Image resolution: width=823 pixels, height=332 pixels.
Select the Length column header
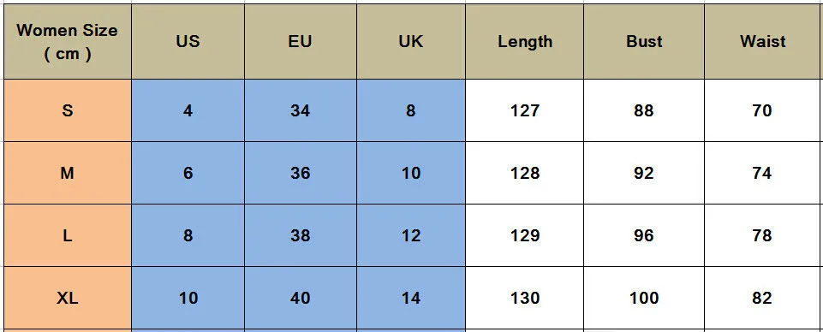[524, 41]
